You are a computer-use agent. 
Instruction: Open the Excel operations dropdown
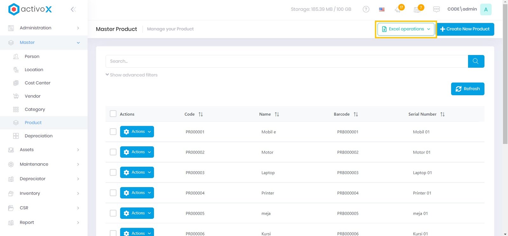[x=406, y=29]
